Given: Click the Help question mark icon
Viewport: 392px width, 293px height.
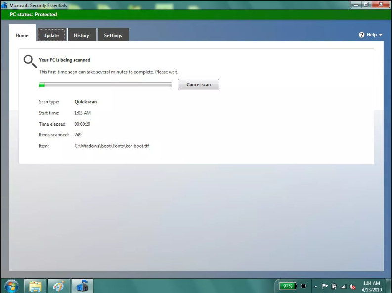Looking at the screenshot, I should (x=361, y=35).
